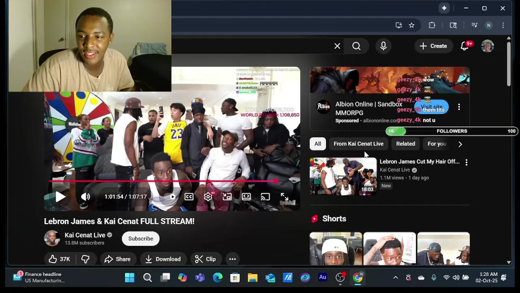Select the Related filter chip

(405, 144)
